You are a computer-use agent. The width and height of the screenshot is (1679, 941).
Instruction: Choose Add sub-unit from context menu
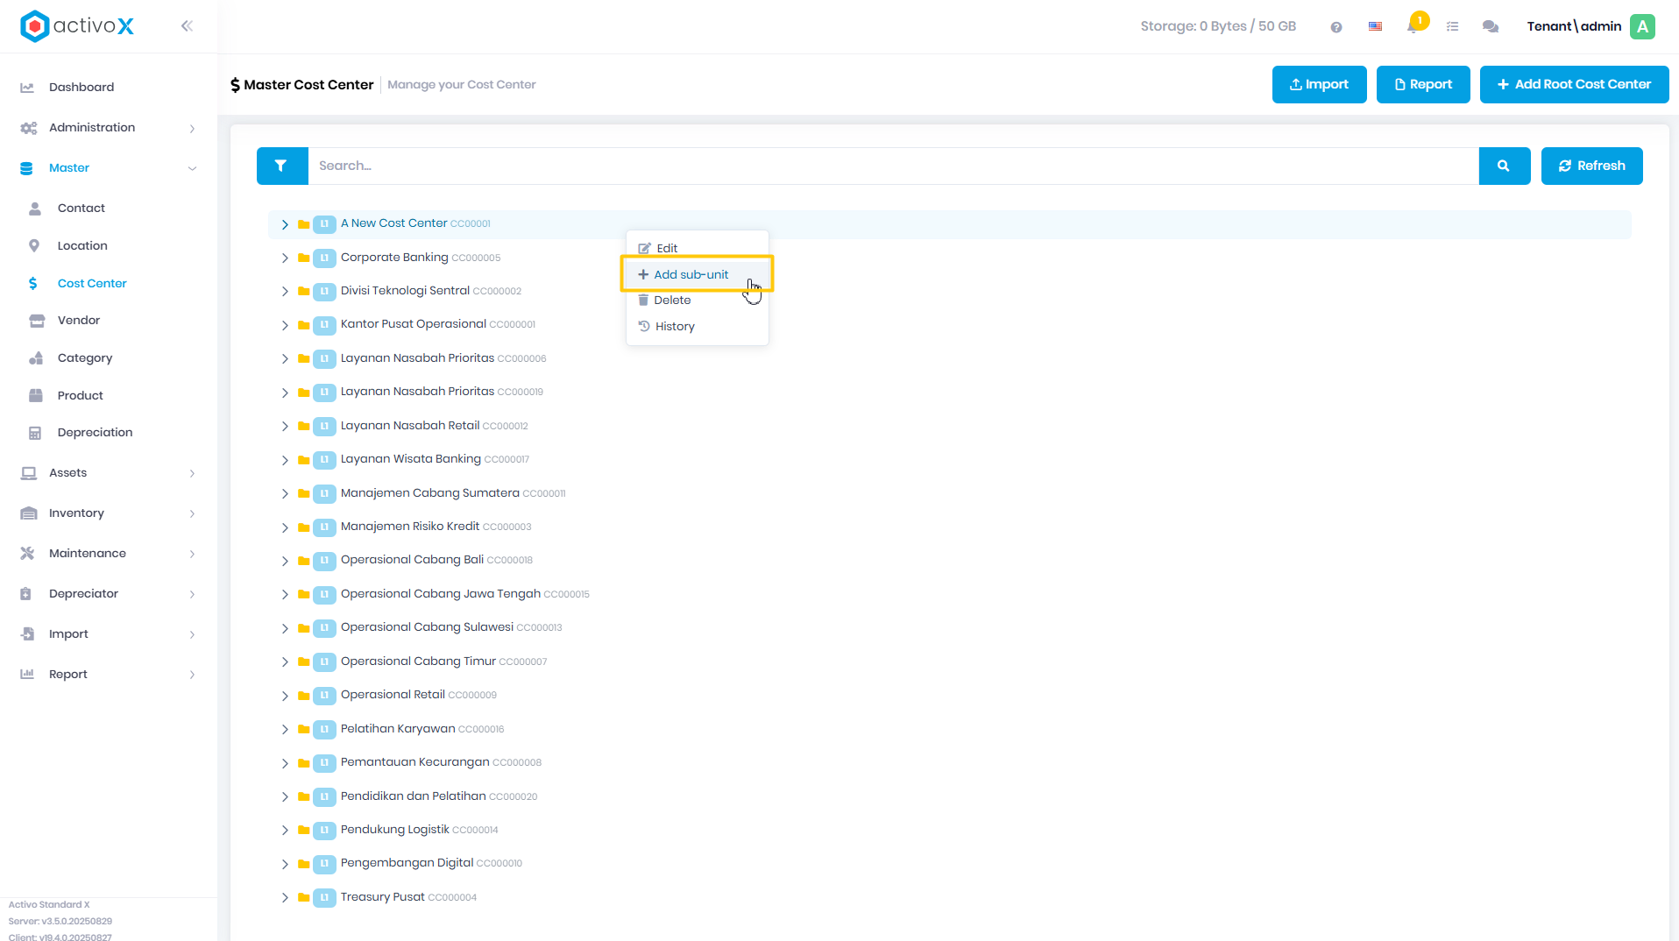tap(698, 275)
